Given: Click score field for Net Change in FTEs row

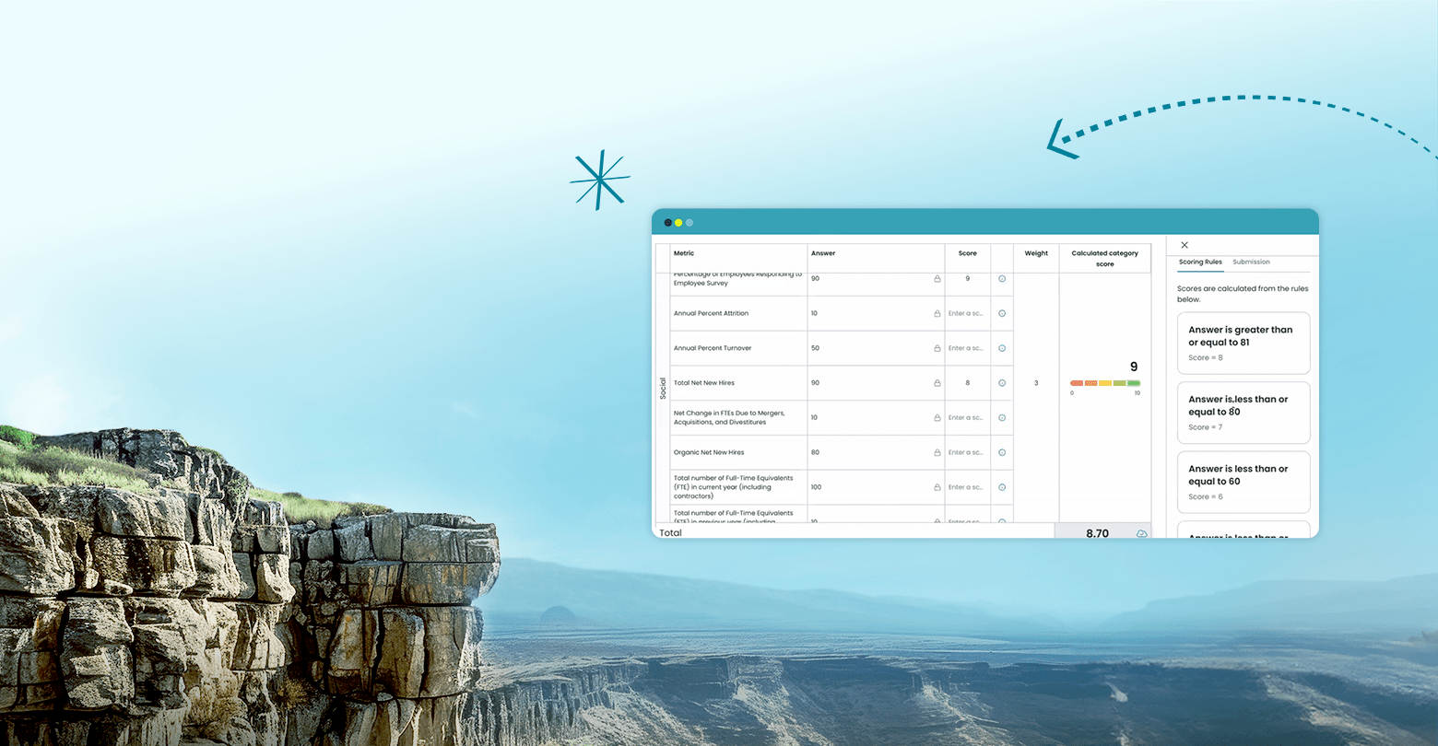Looking at the screenshot, I should click(x=966, y=418).
